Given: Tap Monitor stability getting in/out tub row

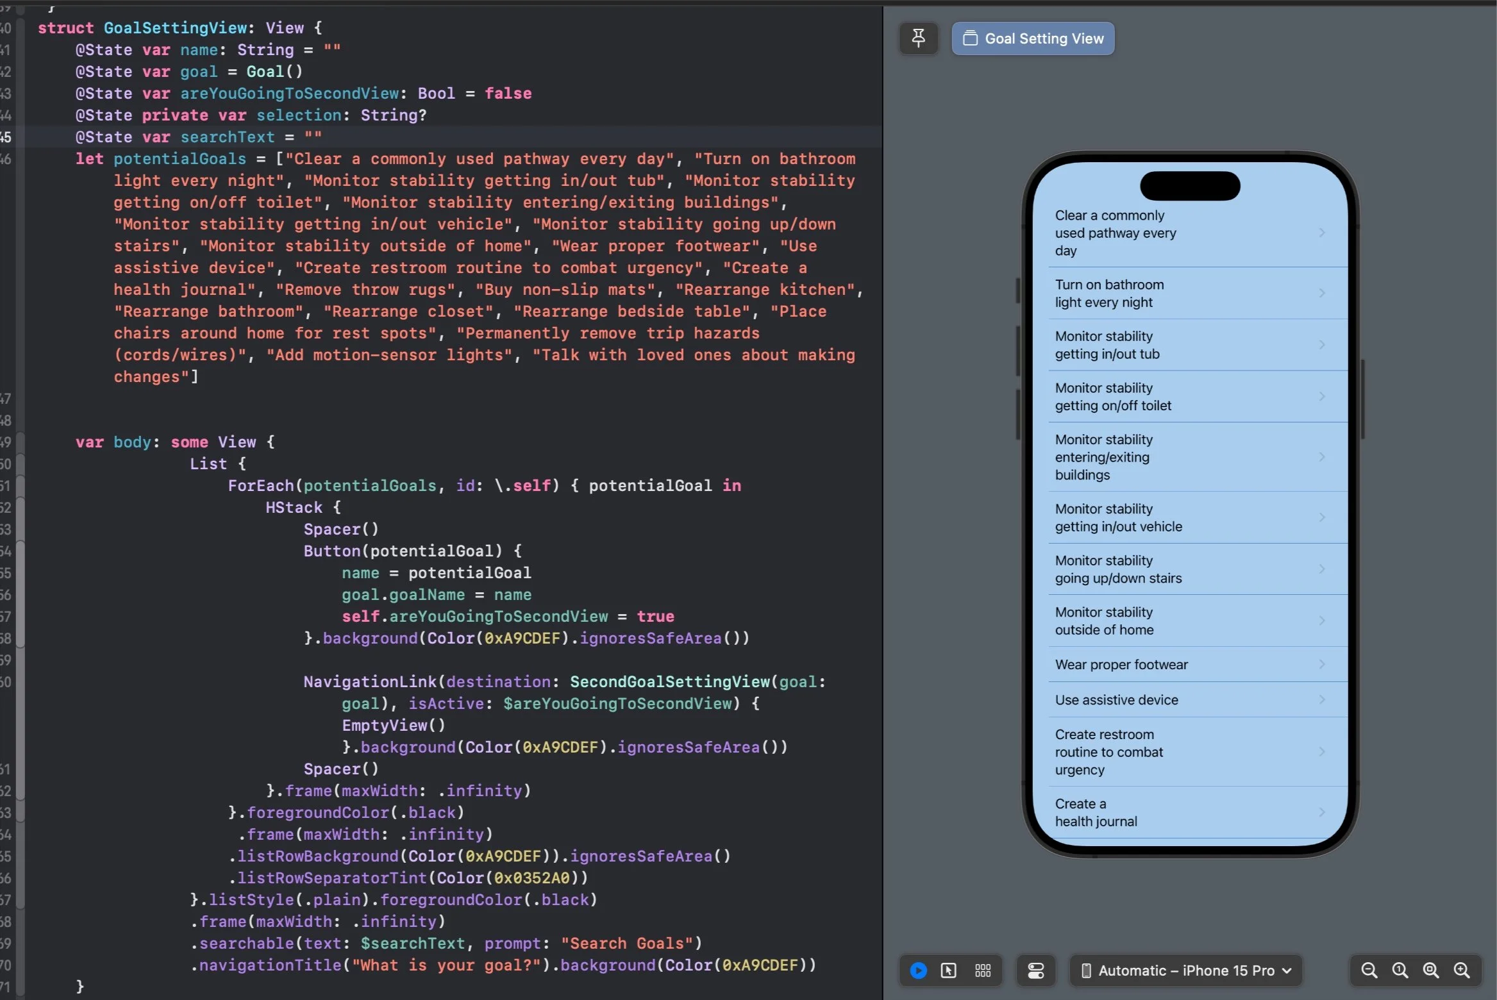Looking at the screenshot, I should pos(1107,345).
